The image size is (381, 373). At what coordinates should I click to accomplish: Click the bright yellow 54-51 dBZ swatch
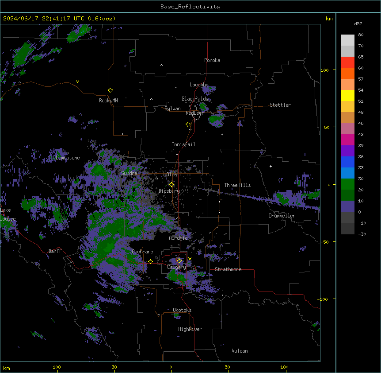(347, 95)
